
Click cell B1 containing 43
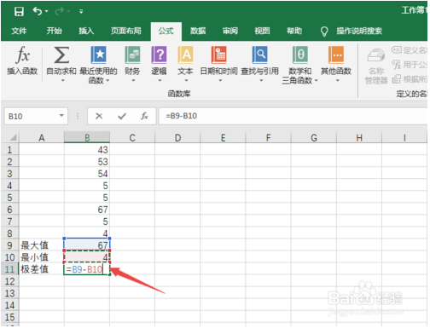point(87,149)
